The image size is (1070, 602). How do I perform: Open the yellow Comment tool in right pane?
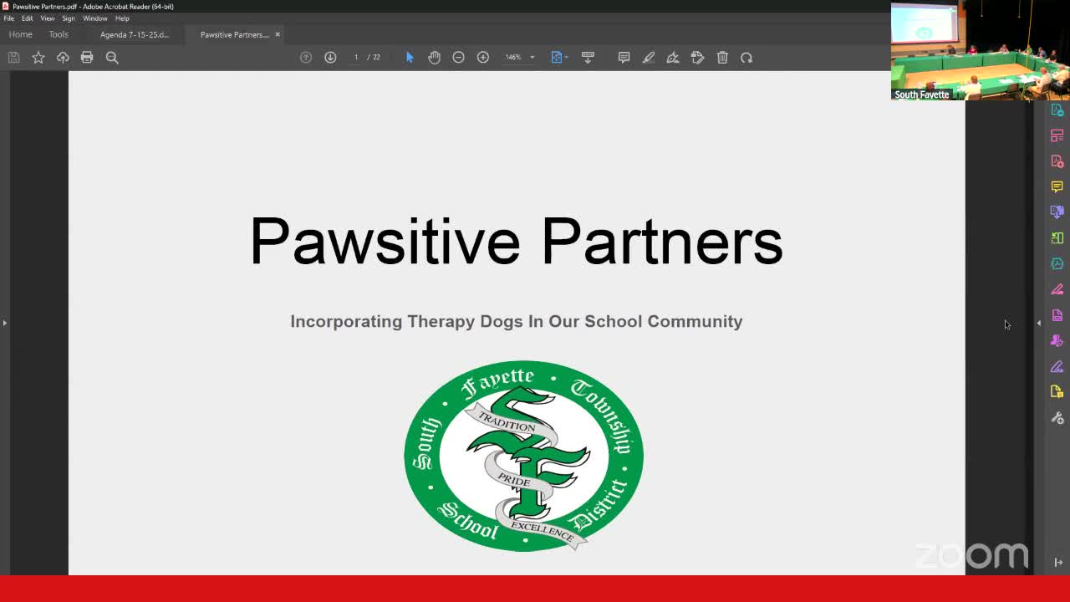point(1057,186)
